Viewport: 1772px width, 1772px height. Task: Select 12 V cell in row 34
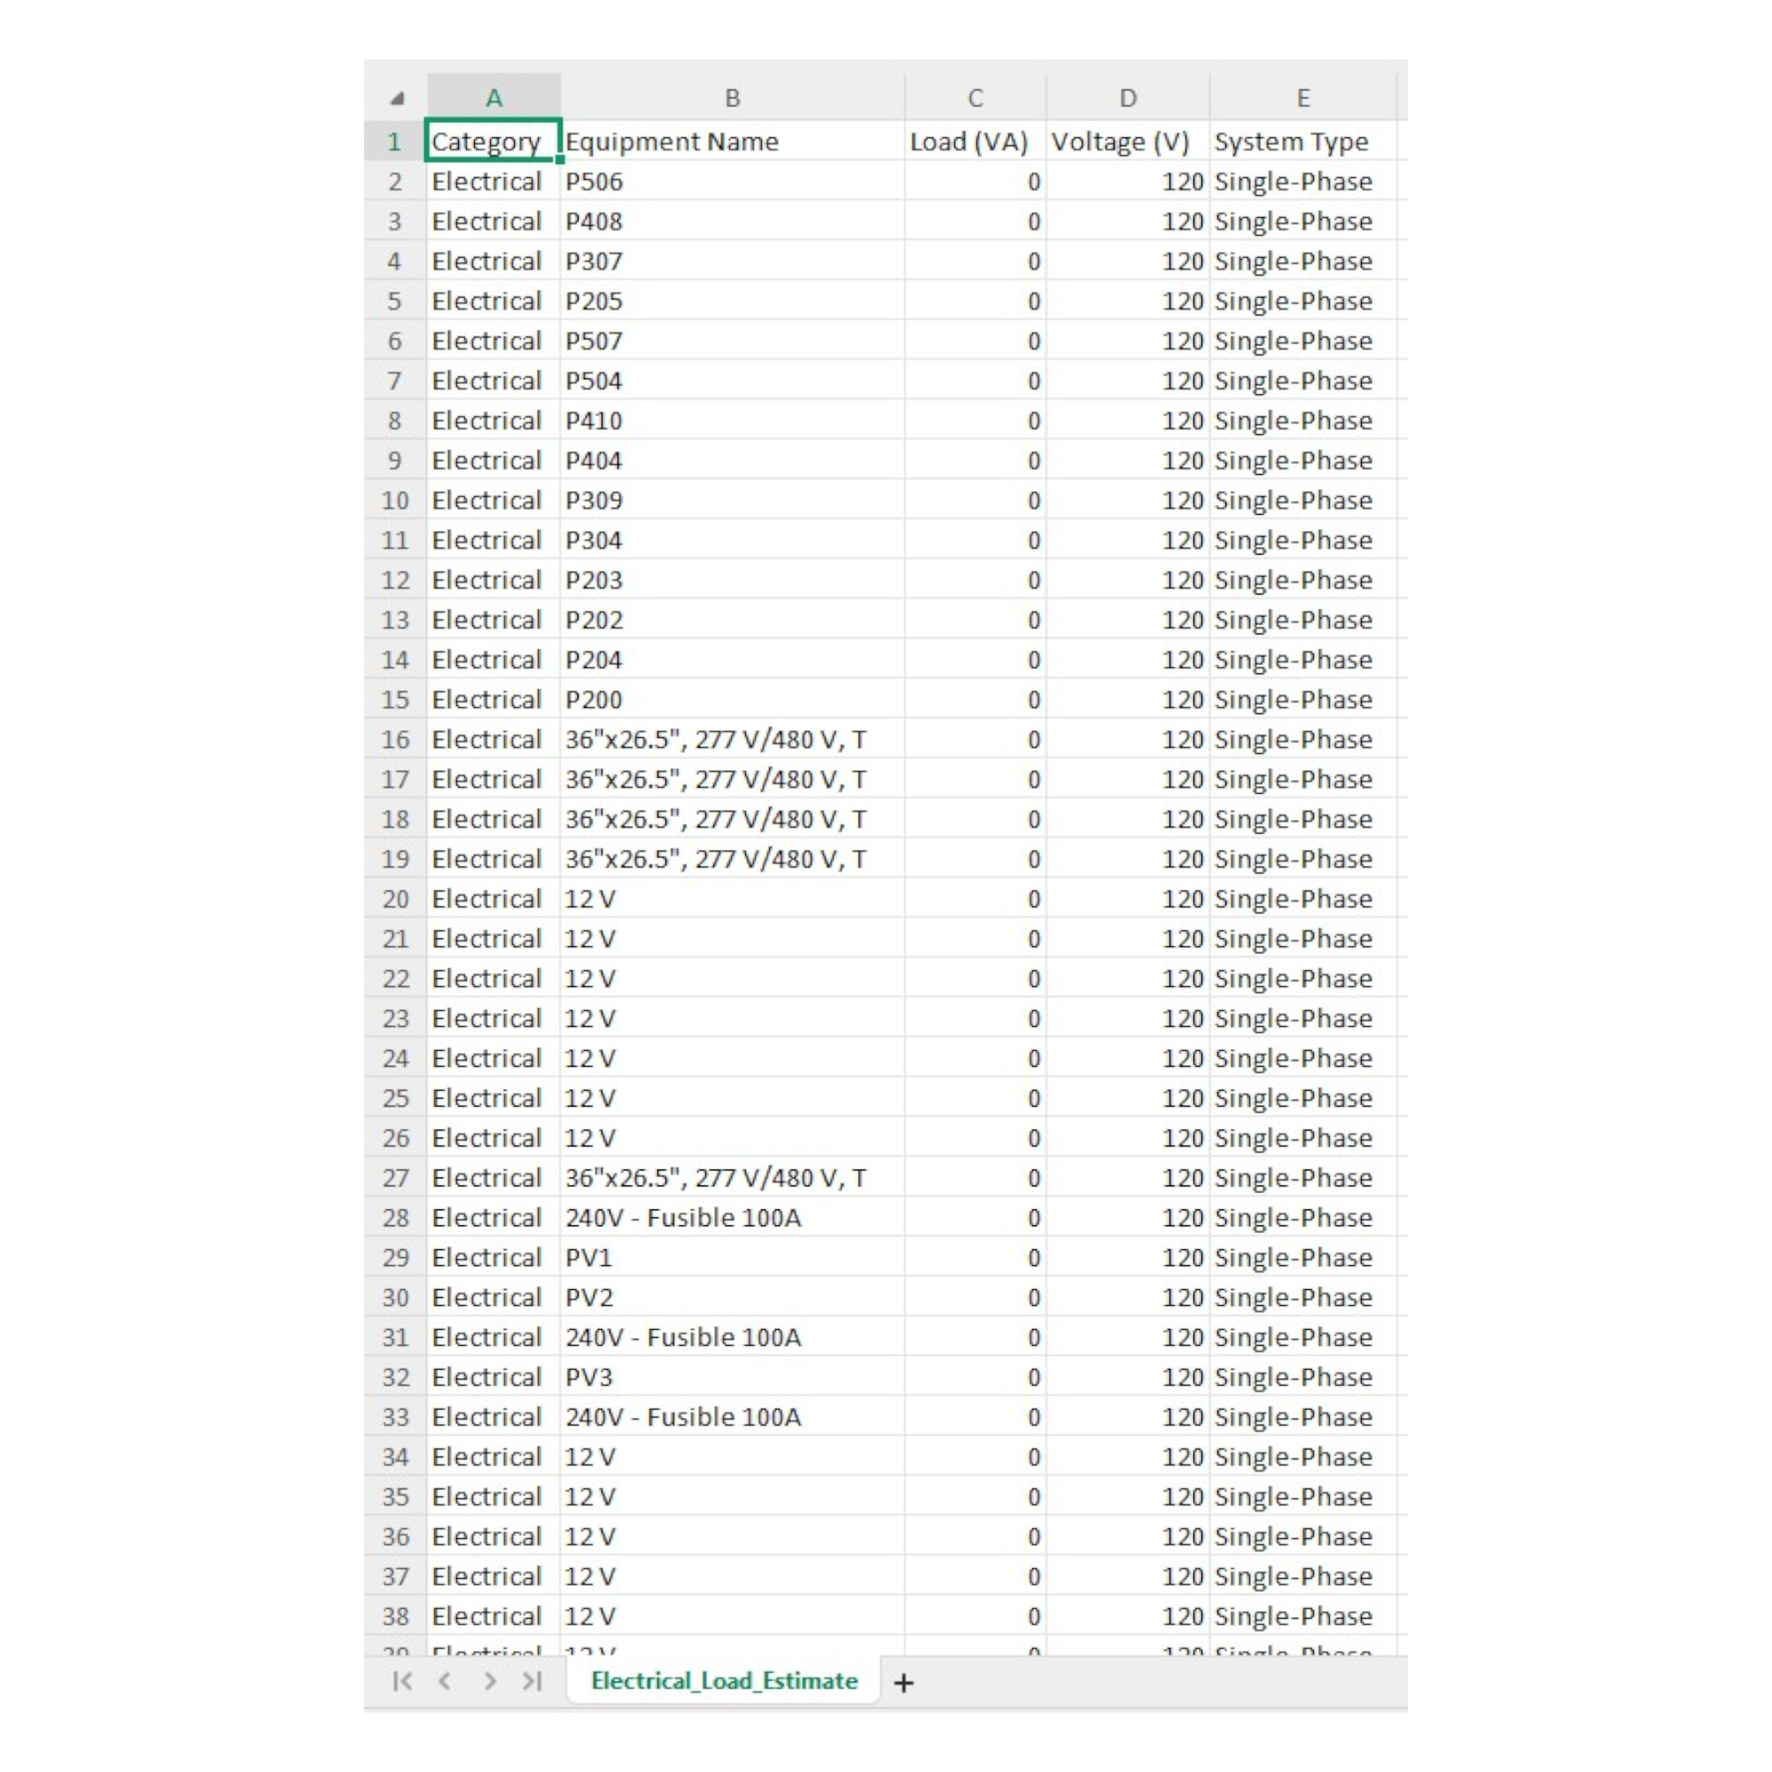(732, 1457)
